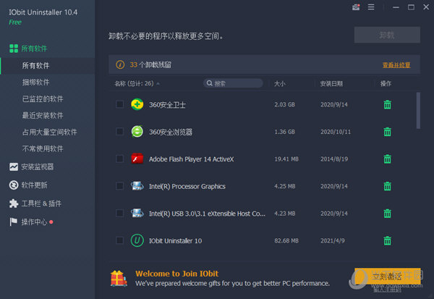
Task: Click the 安装监视器 chart icon
Action: point(14,167)
